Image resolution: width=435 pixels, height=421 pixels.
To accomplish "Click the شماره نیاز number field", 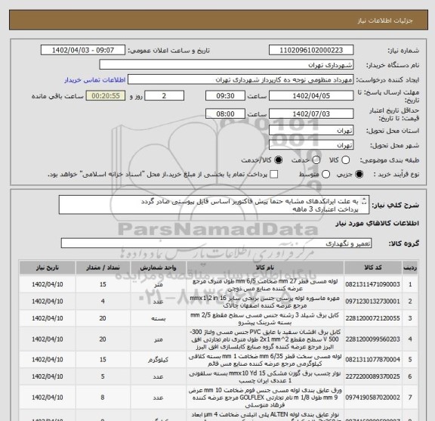I will [311, 51].
